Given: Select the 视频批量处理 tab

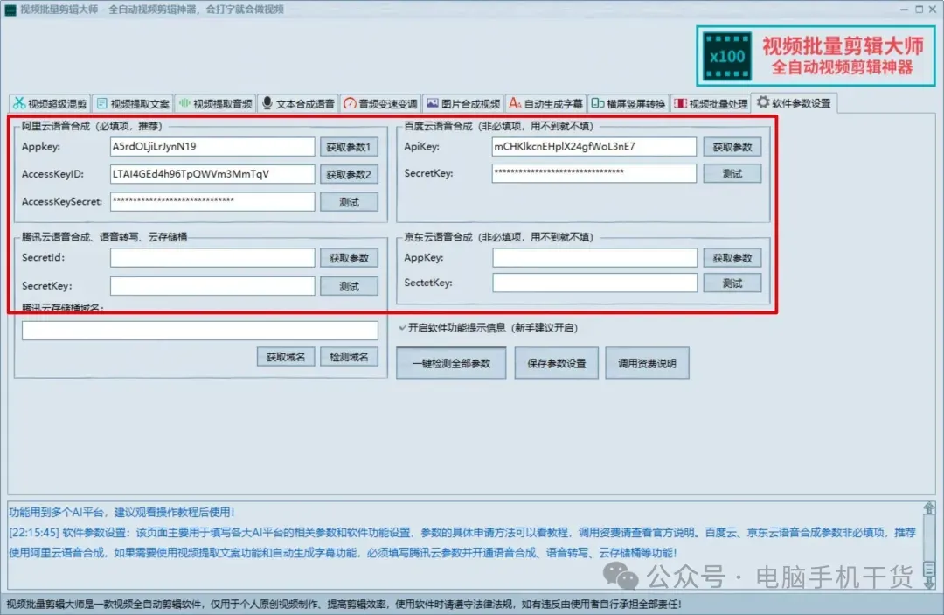Looking at the screenshot, I should 711,103.
